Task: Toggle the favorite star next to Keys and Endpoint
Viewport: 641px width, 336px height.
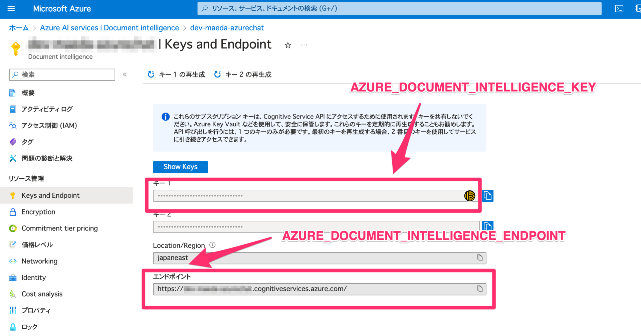Action: click(288, 45)
